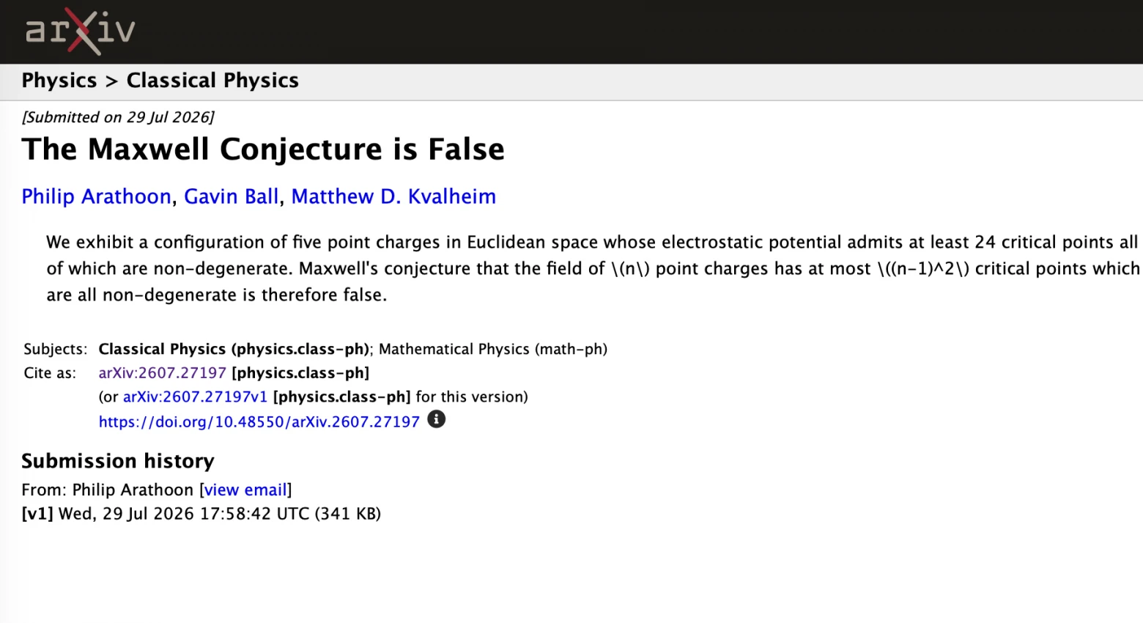Open the Classical Physics breadcrumb
The width and height of the screenshot is (1143, 623).
pyautogui.click(x=212, y=81)
